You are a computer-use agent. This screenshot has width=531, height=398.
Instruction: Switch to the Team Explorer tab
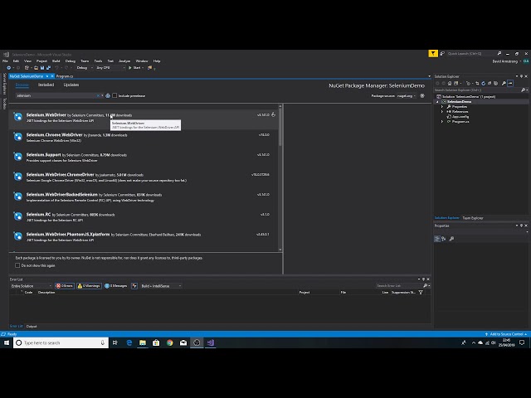pos(473,218)
